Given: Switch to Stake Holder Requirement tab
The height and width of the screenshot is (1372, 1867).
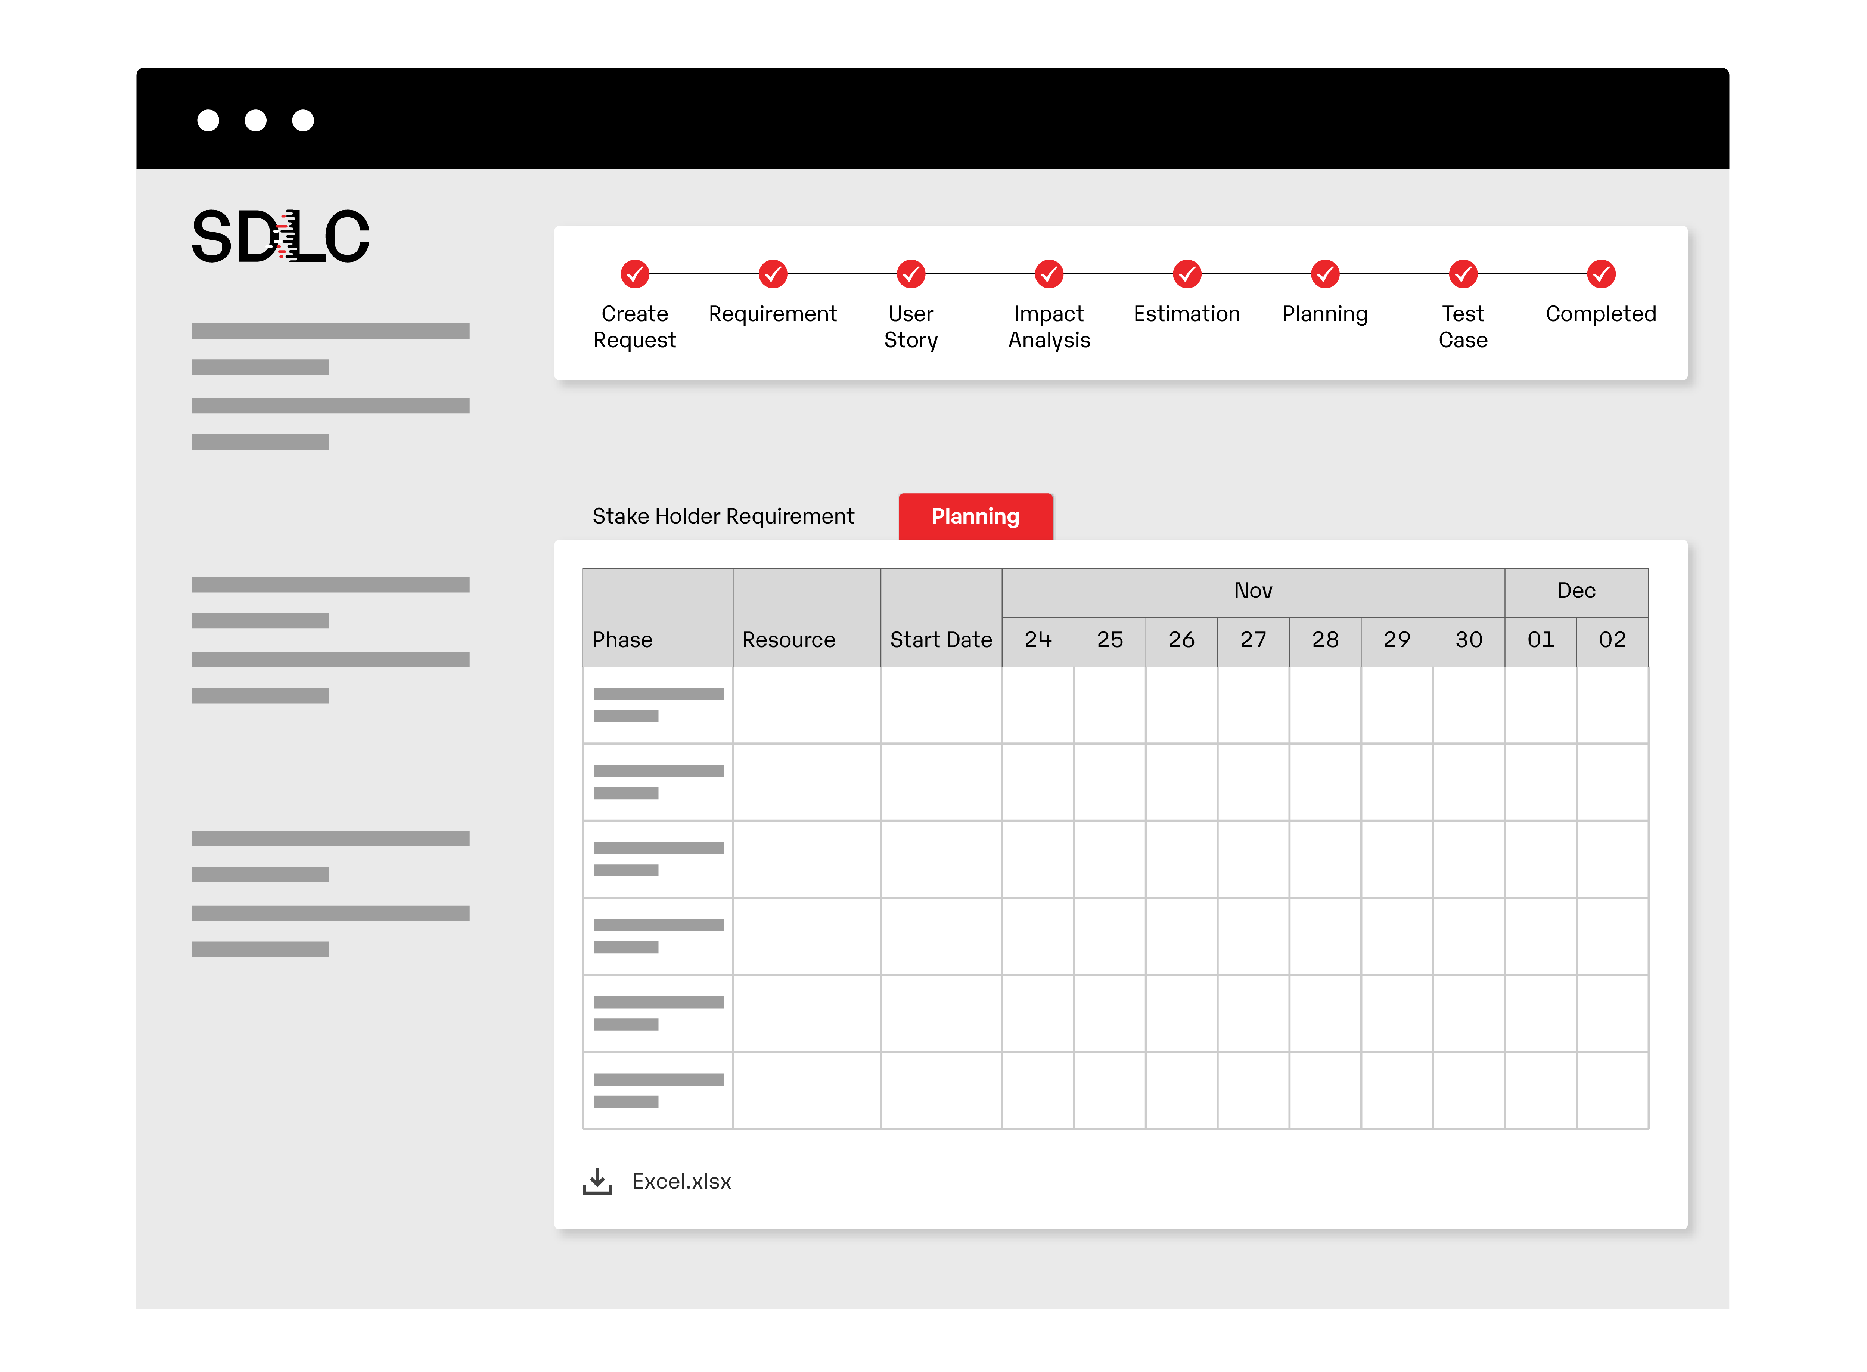Looking at the screenshot, I should [x=723, y=516].
